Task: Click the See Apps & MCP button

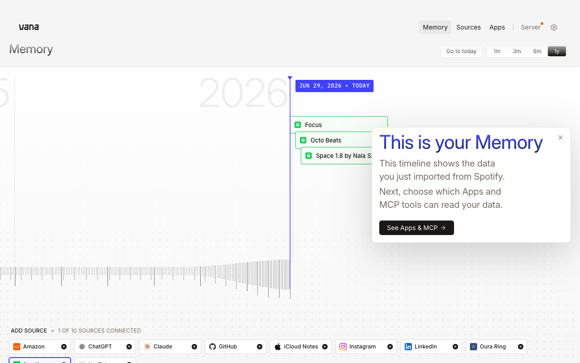Action: tap(416, 228)
